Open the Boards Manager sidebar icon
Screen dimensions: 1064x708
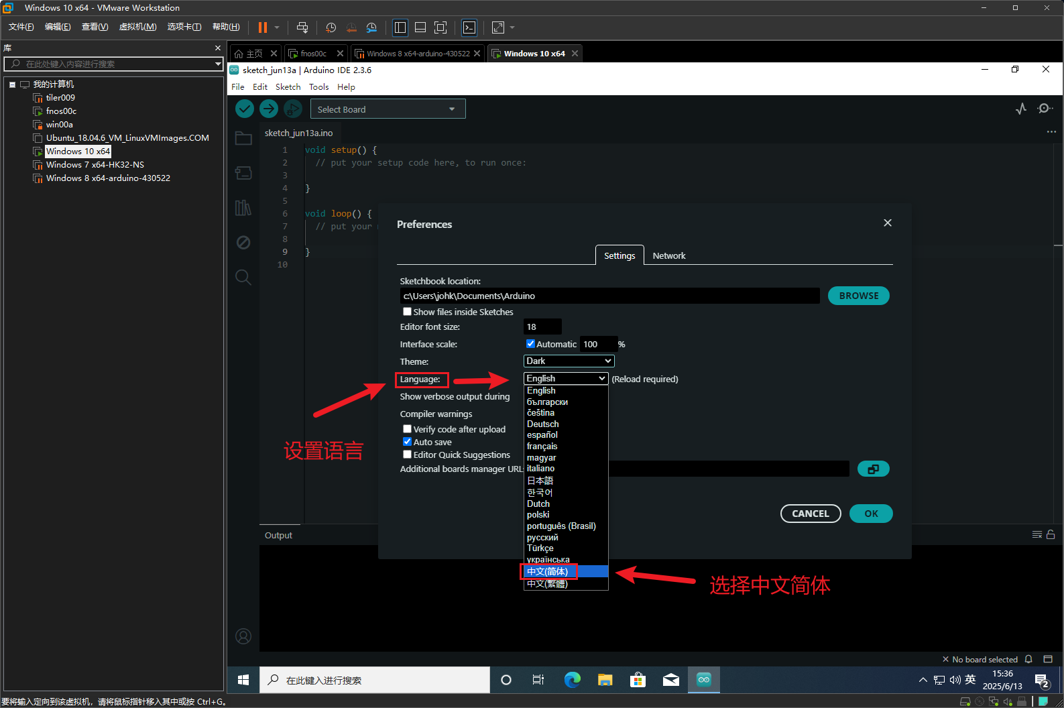pos(243,173)
